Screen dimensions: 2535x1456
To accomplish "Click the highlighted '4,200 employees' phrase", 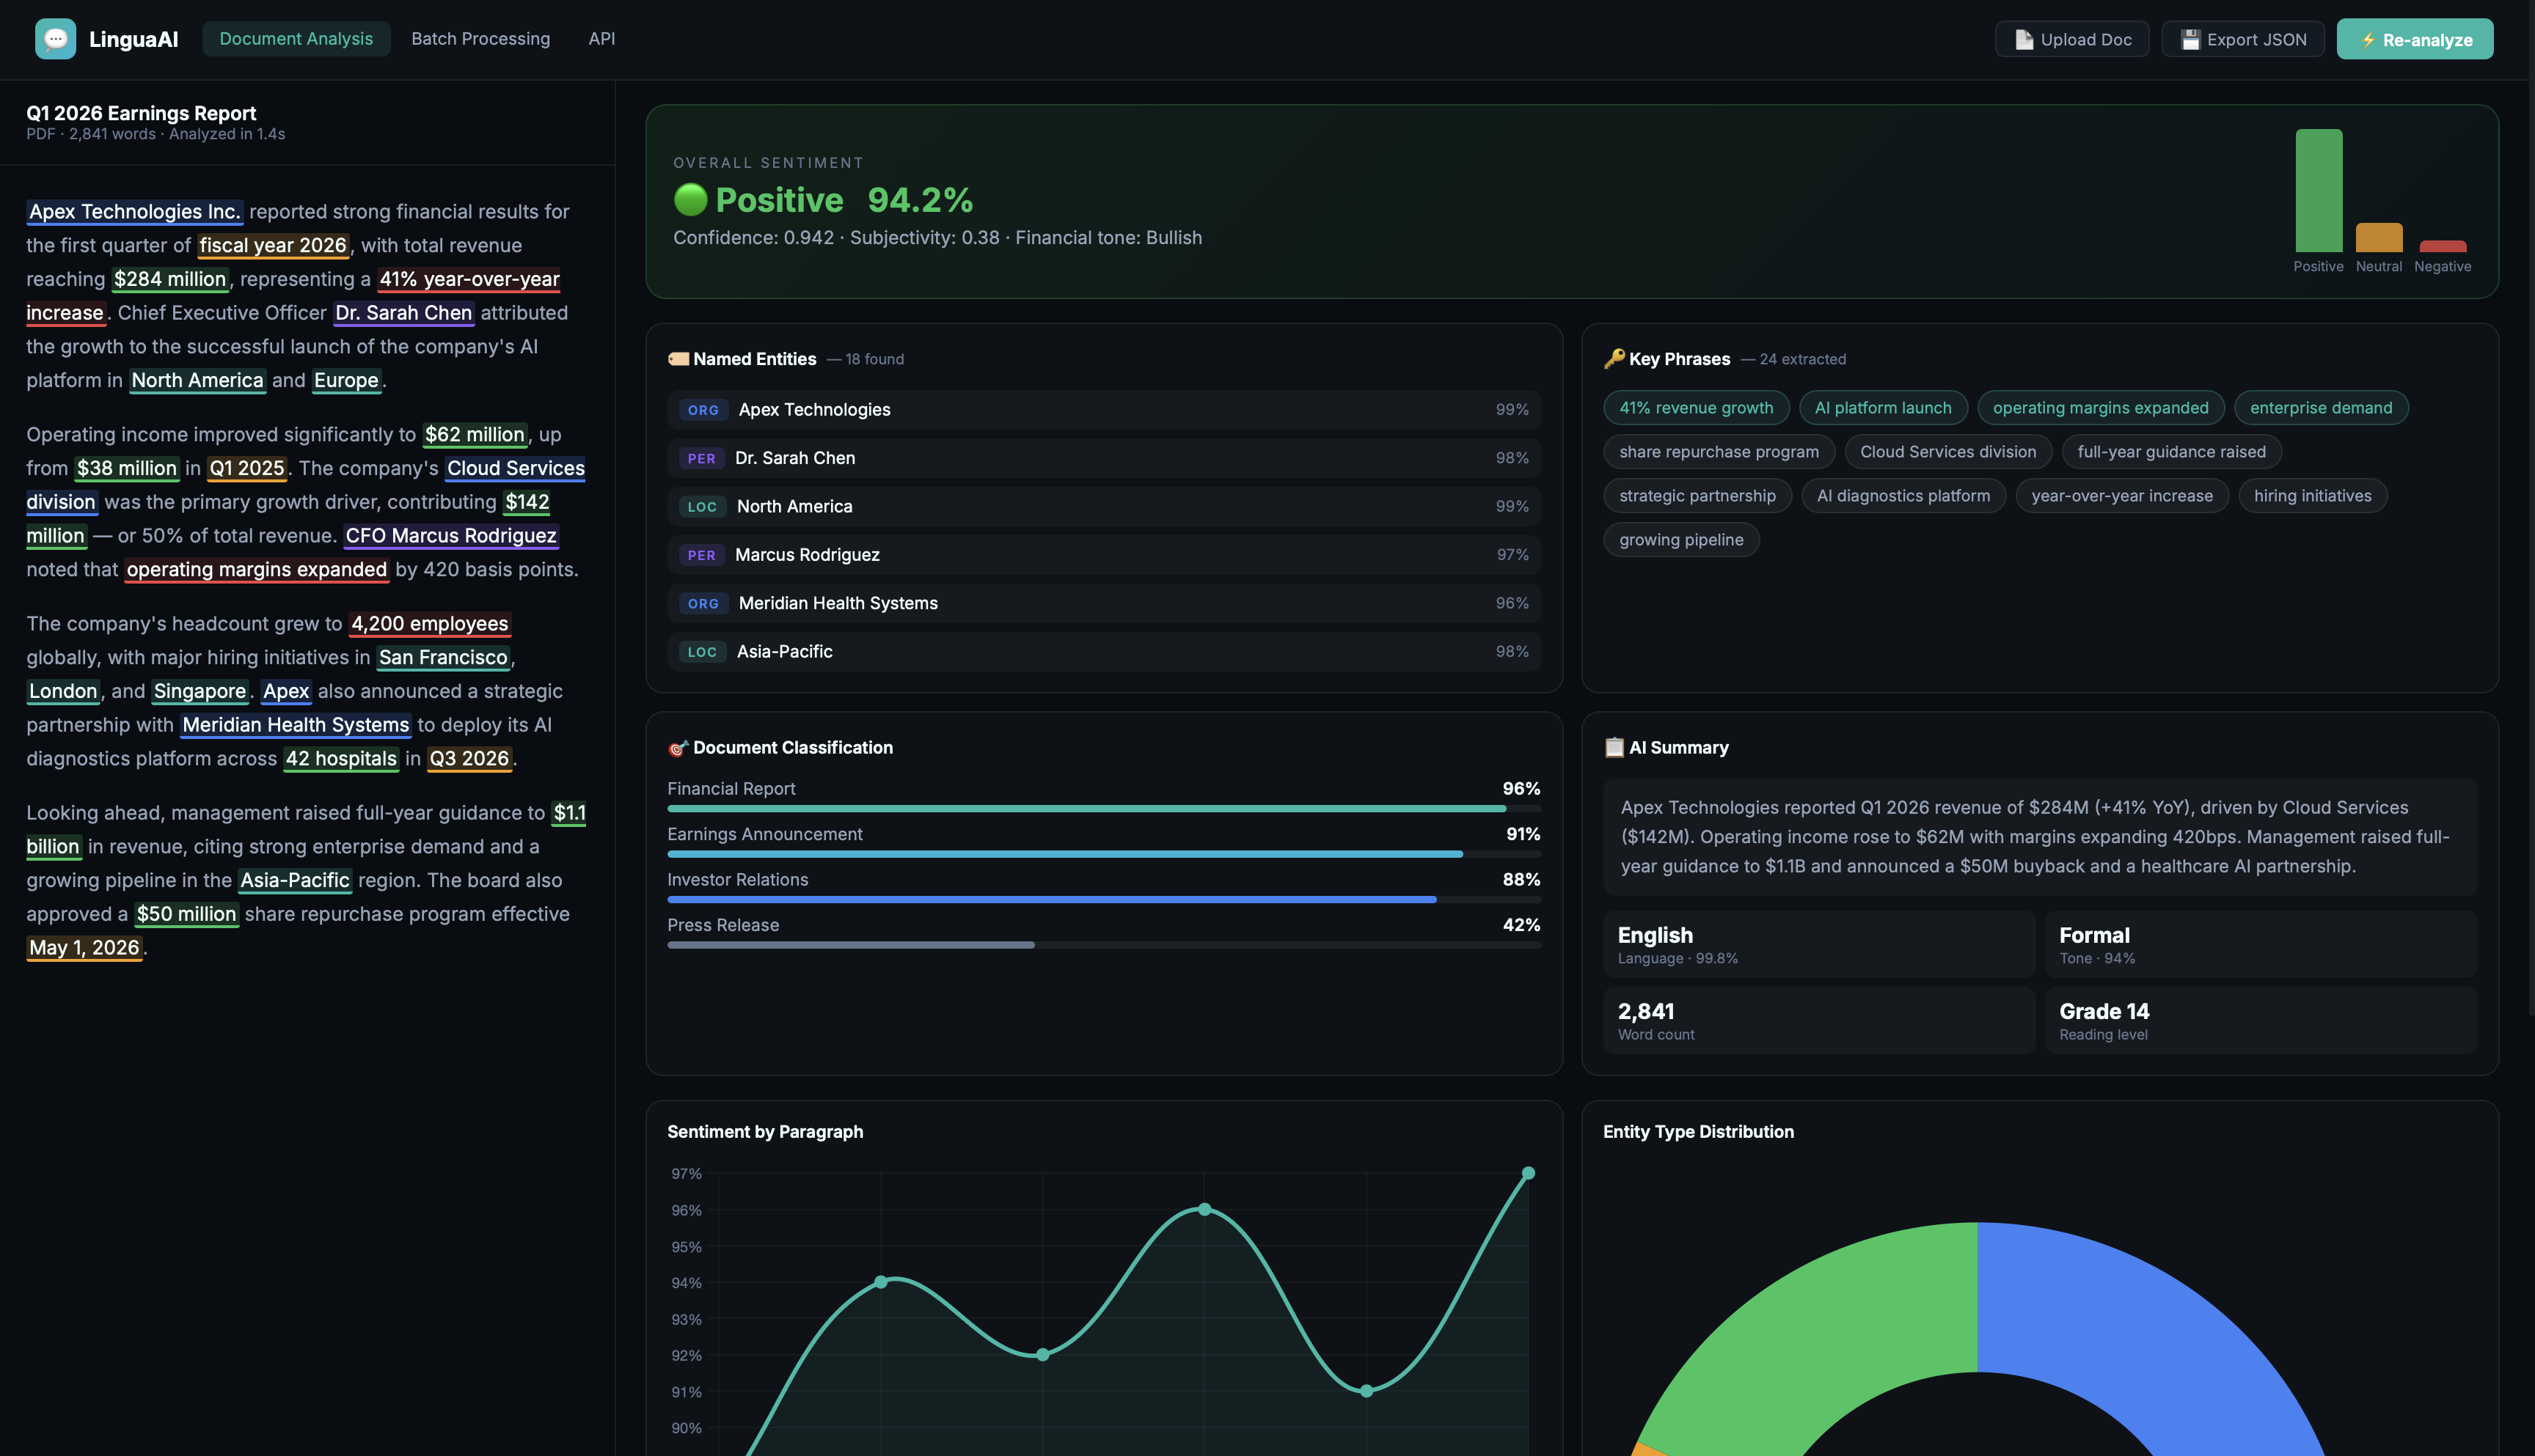I will [x=429, y=624].
